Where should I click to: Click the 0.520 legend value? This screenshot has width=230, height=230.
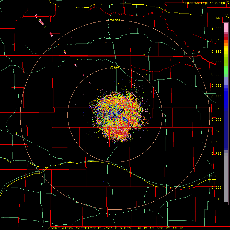[216, 131]
